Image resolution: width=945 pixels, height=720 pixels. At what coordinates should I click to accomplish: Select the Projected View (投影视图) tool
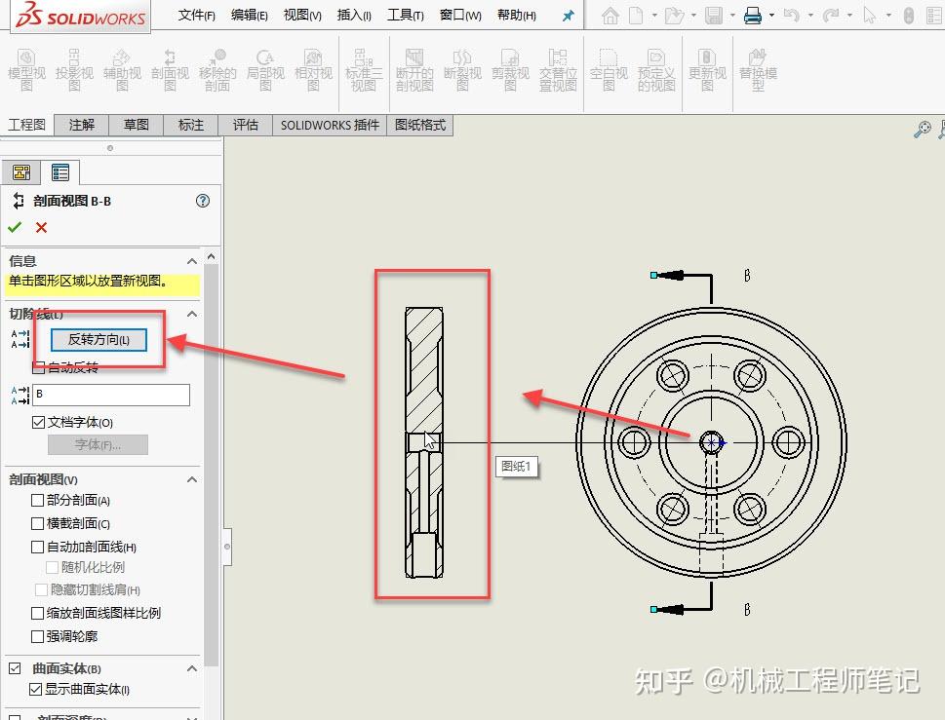tap(74, 70)
